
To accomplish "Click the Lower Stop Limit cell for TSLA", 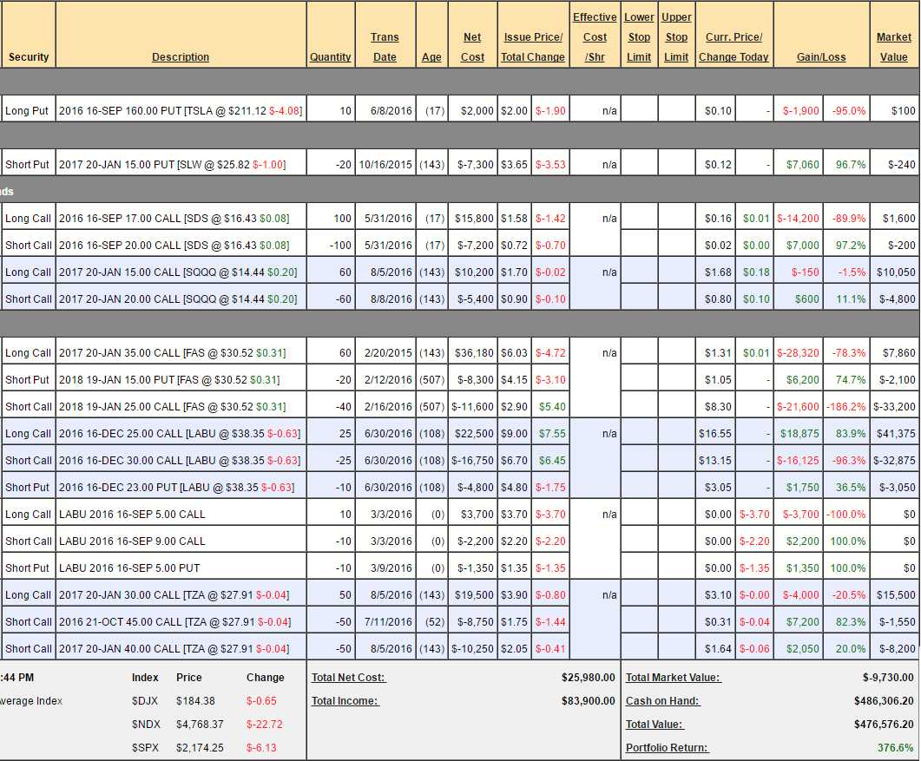I will pyautogui.click(x=639, y=111).
